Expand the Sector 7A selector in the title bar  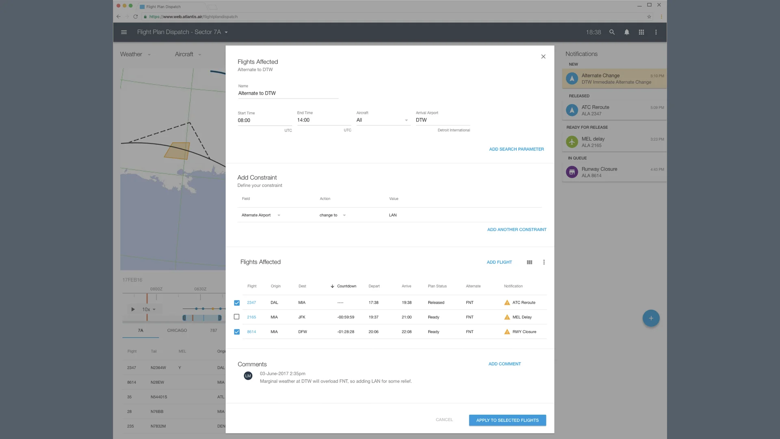[x=226, y=32]
